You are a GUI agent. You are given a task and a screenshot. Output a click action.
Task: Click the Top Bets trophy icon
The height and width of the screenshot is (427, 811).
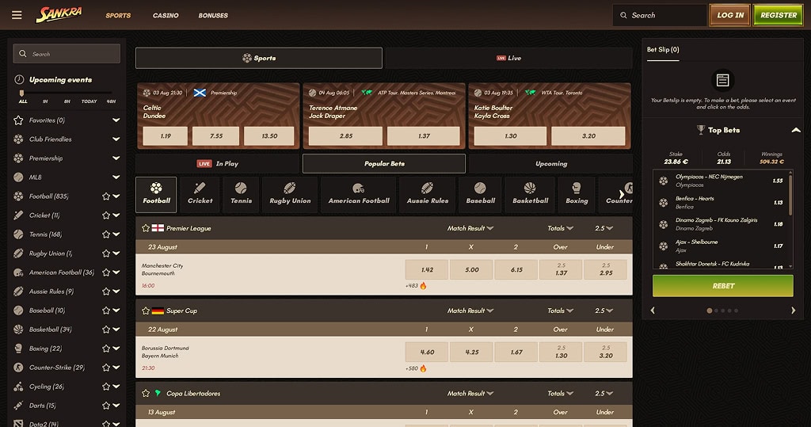coord(700,130)
